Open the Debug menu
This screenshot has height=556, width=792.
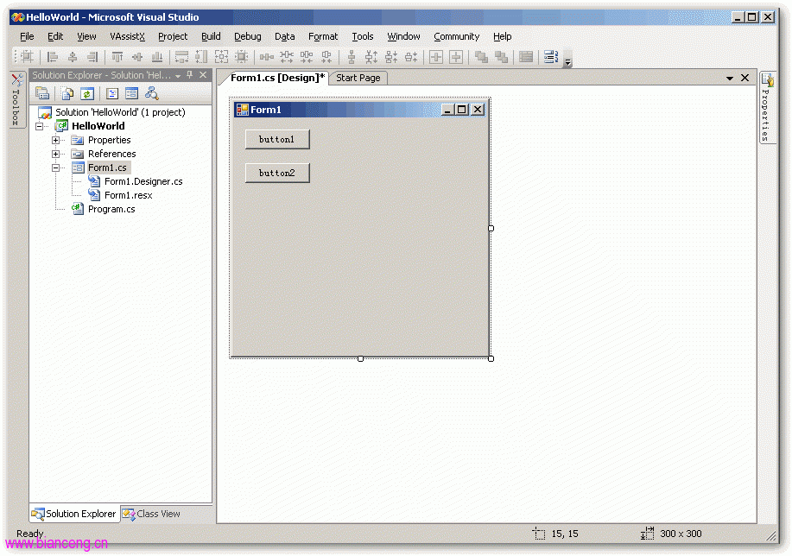(x=248, y=36)
